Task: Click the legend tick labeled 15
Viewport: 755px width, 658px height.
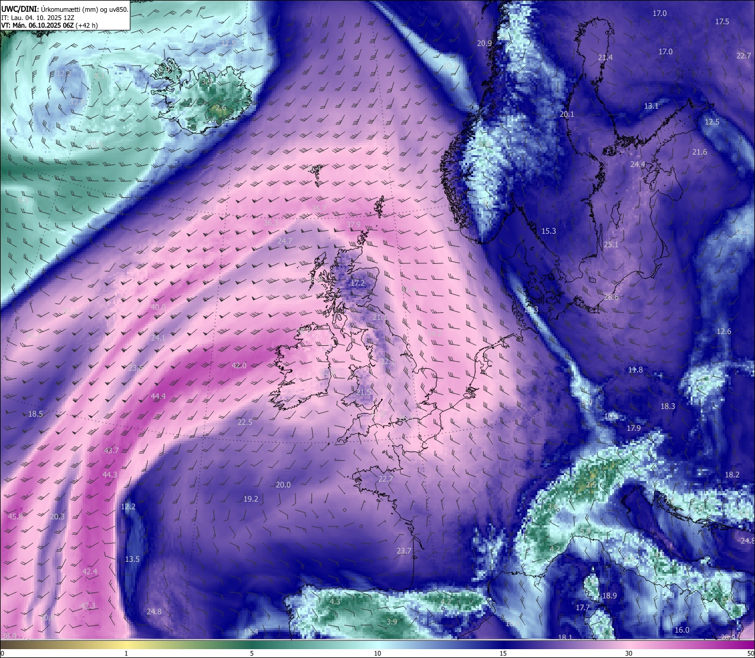Action: coord(503,653)
